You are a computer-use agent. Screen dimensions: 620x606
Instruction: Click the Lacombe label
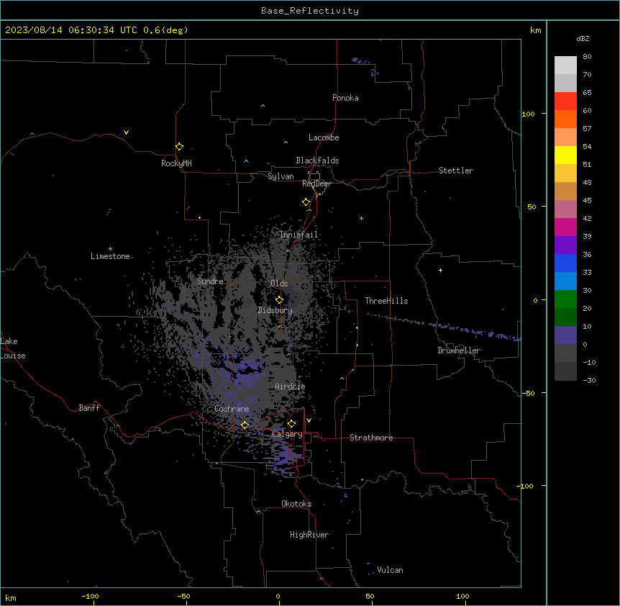point(324,137)
